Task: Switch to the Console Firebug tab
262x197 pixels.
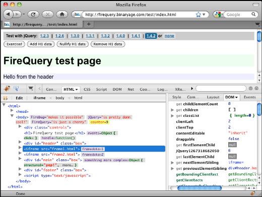Action: tap(51, 90)
